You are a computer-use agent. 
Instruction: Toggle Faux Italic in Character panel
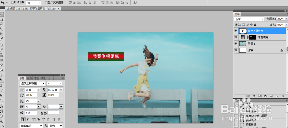[x=28, y=119]
